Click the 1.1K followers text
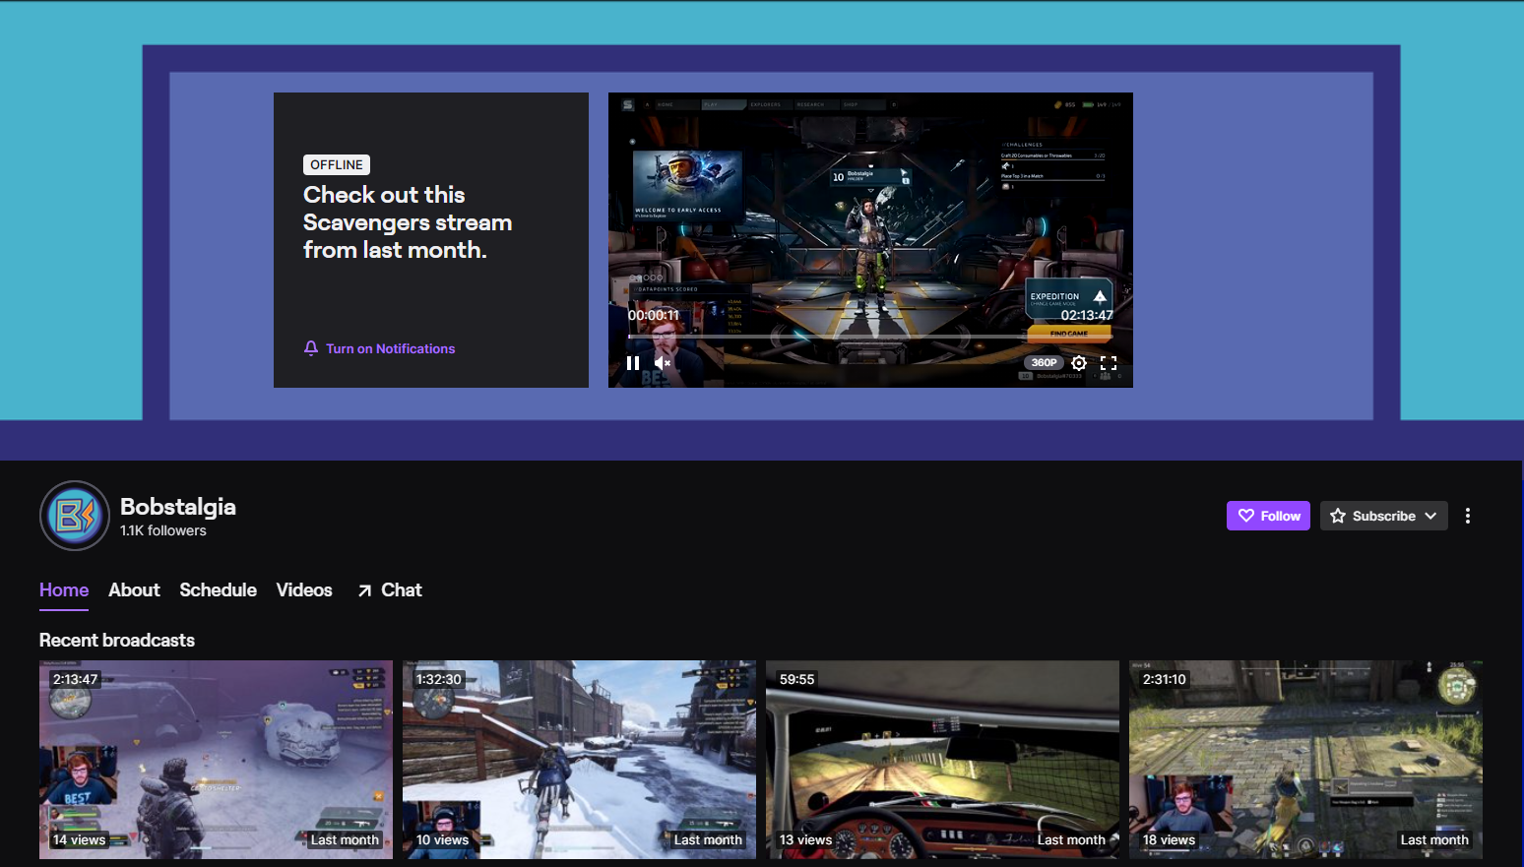Image resolution: width=1524 pixels, height=867 pixels. tap(163, 530)
